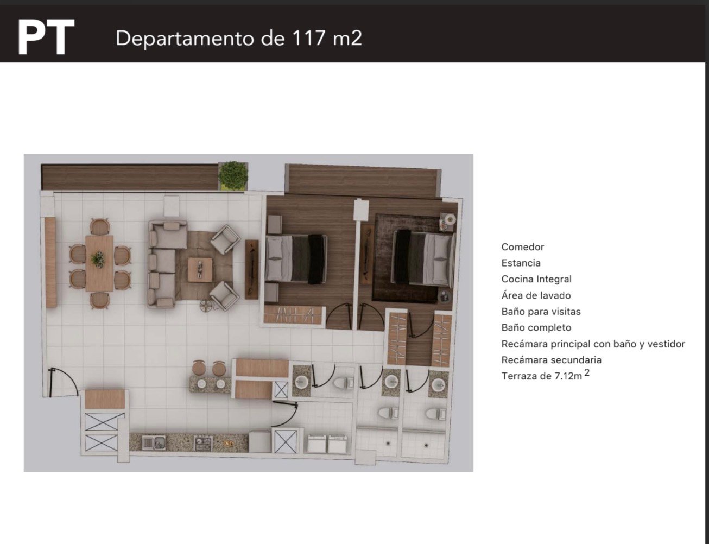Click the washer and dryer in the laundry area
The width and height of the screenshot is (709, 544).
click(327, 444)
